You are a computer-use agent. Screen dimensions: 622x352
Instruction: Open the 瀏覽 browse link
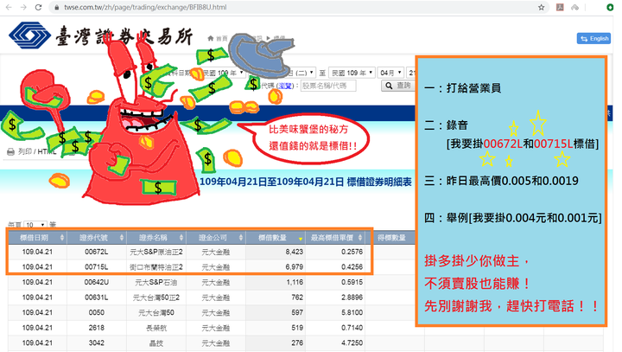tap(284, 86)
